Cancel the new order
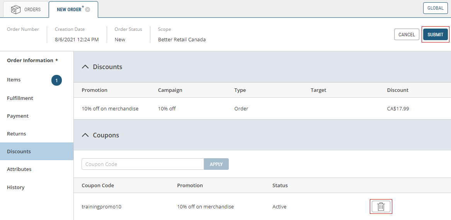This screenshot has width=451, height=220. 407,34
